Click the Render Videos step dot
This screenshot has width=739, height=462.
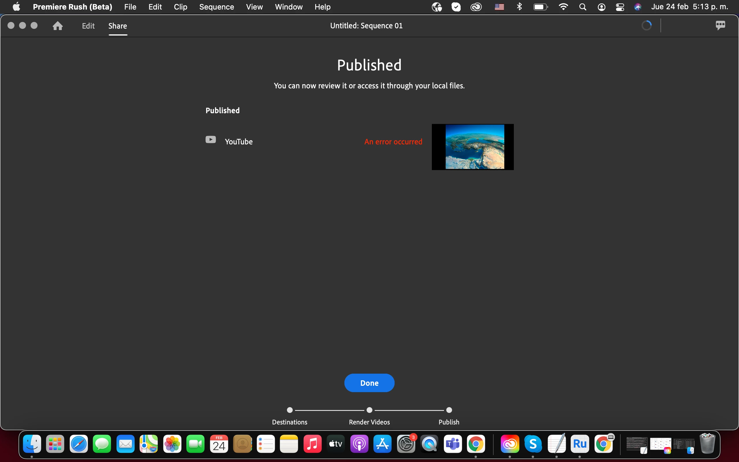[x=369, y=410]
